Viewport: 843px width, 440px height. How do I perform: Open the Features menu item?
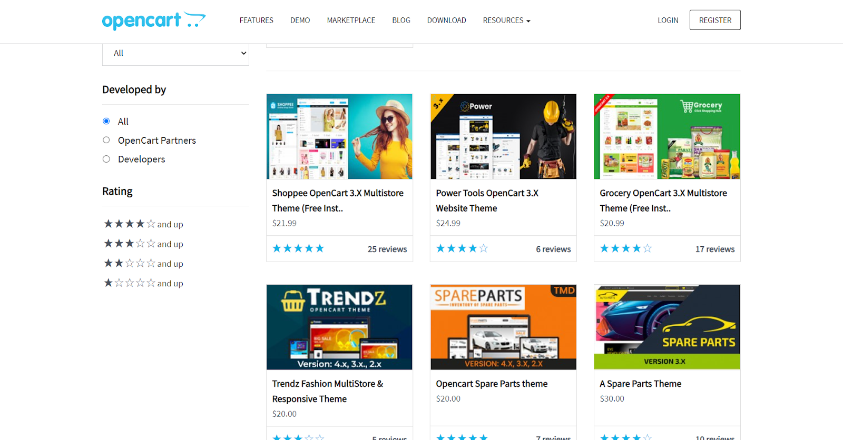(x=257, y=21)
